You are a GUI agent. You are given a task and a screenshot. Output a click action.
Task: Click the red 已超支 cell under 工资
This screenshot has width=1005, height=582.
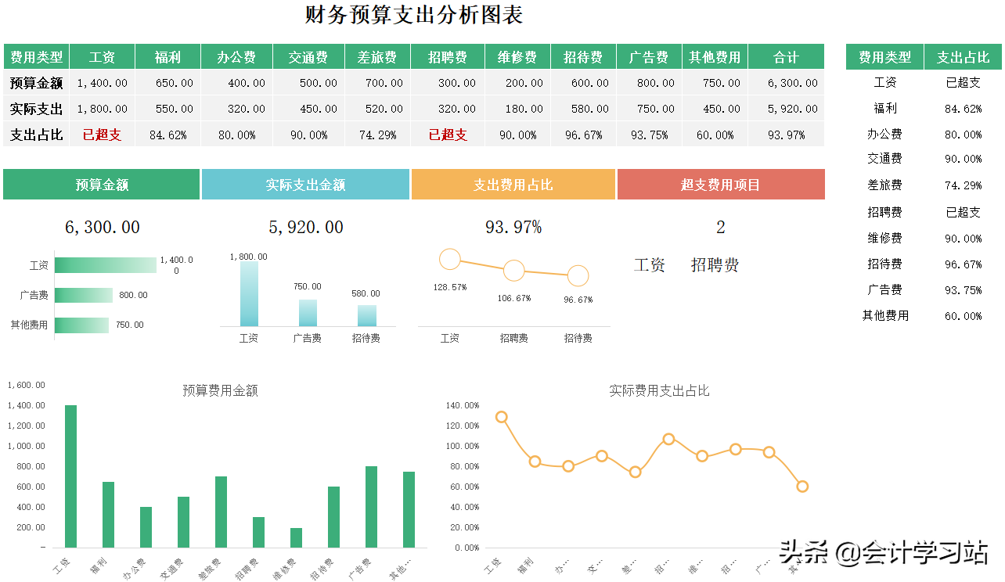[x=103, y=134]
